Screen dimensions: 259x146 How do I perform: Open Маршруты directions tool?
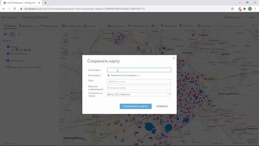tap(168, 26)
